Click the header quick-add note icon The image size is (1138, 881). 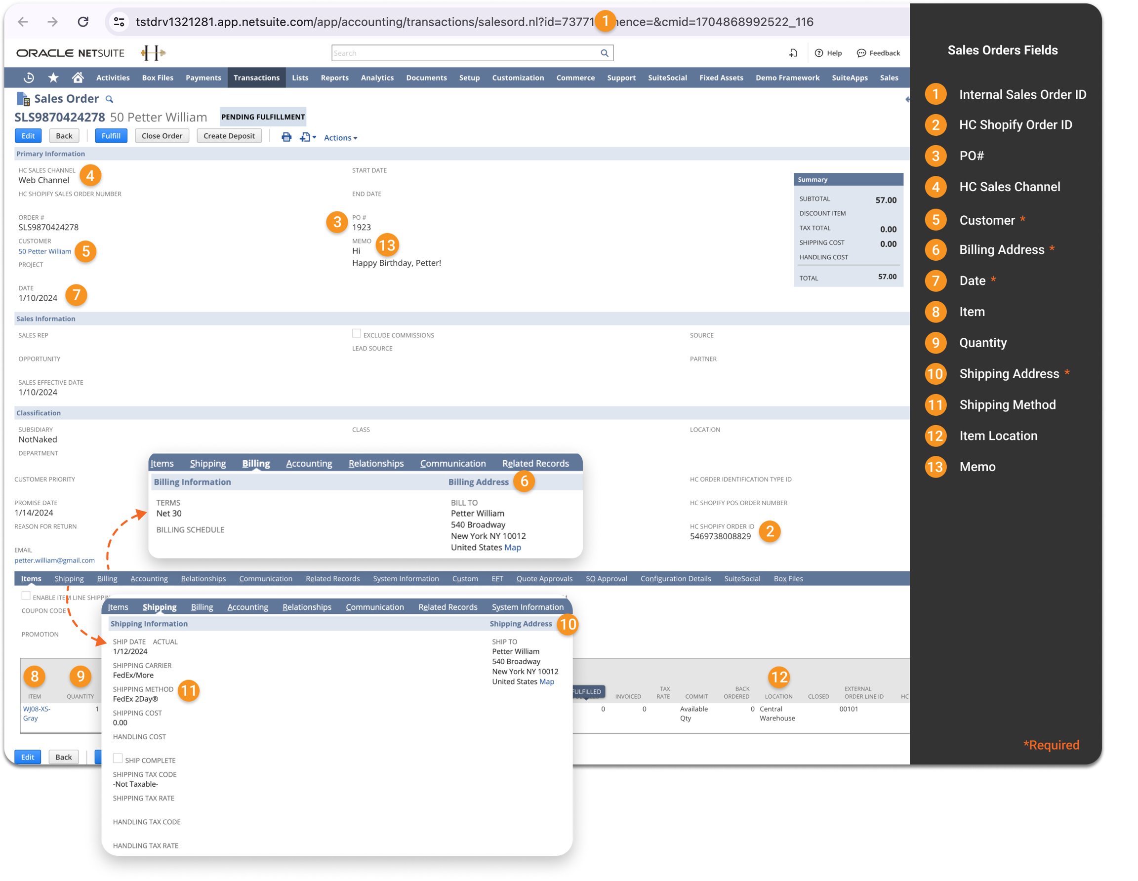point(793,53)
